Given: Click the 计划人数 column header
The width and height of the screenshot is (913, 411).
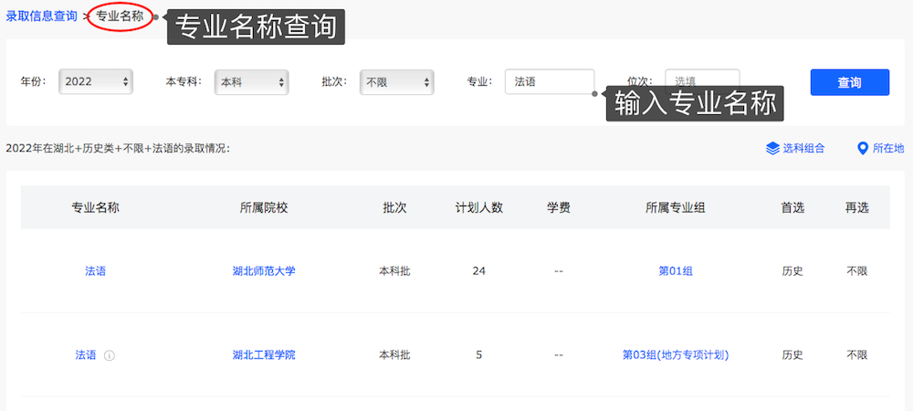Looking at the screenshot, I should [x=479, y=207].
